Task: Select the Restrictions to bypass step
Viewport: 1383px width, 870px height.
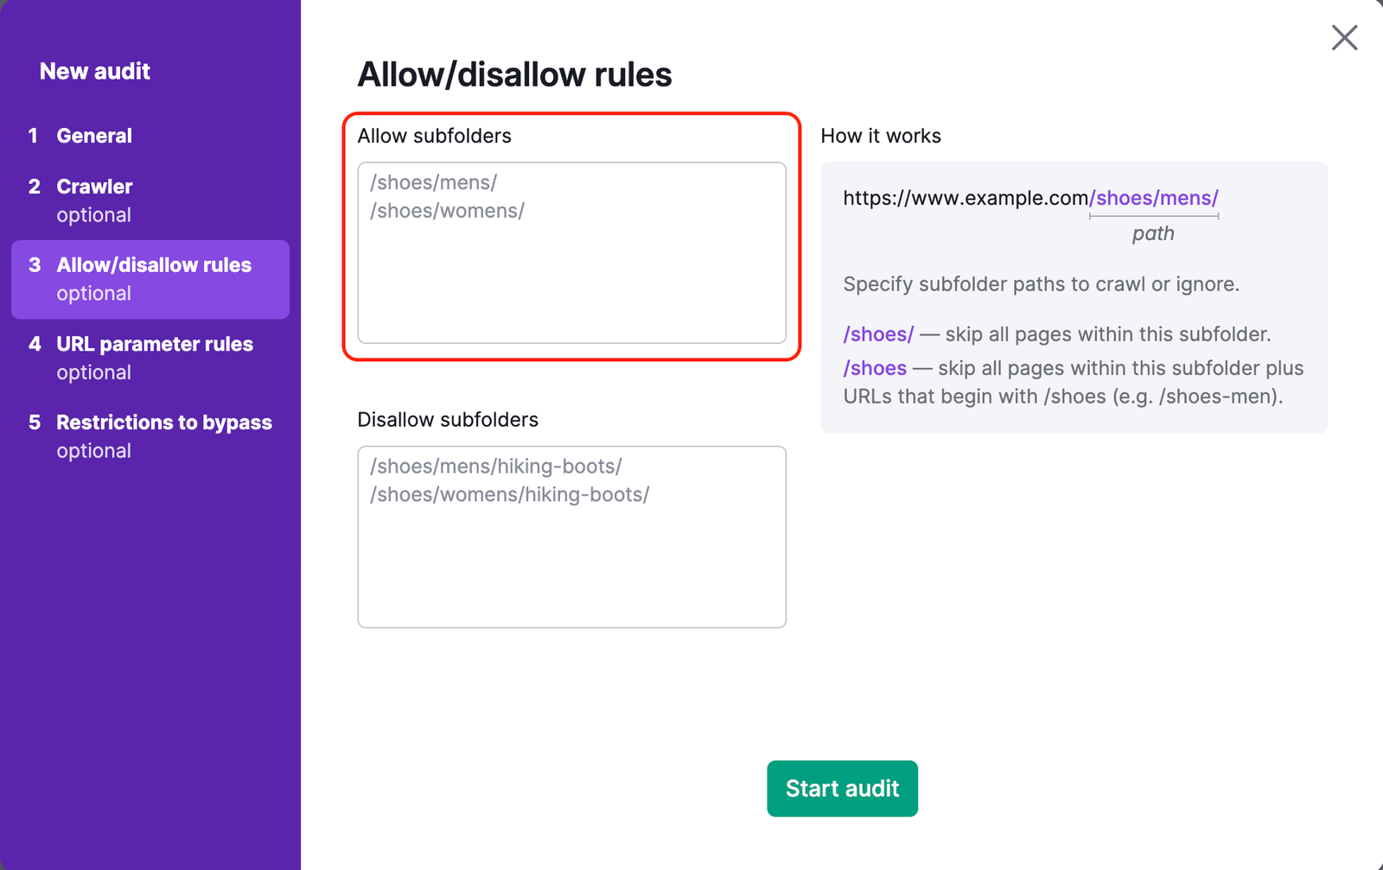Action: [x=163, y=422]
